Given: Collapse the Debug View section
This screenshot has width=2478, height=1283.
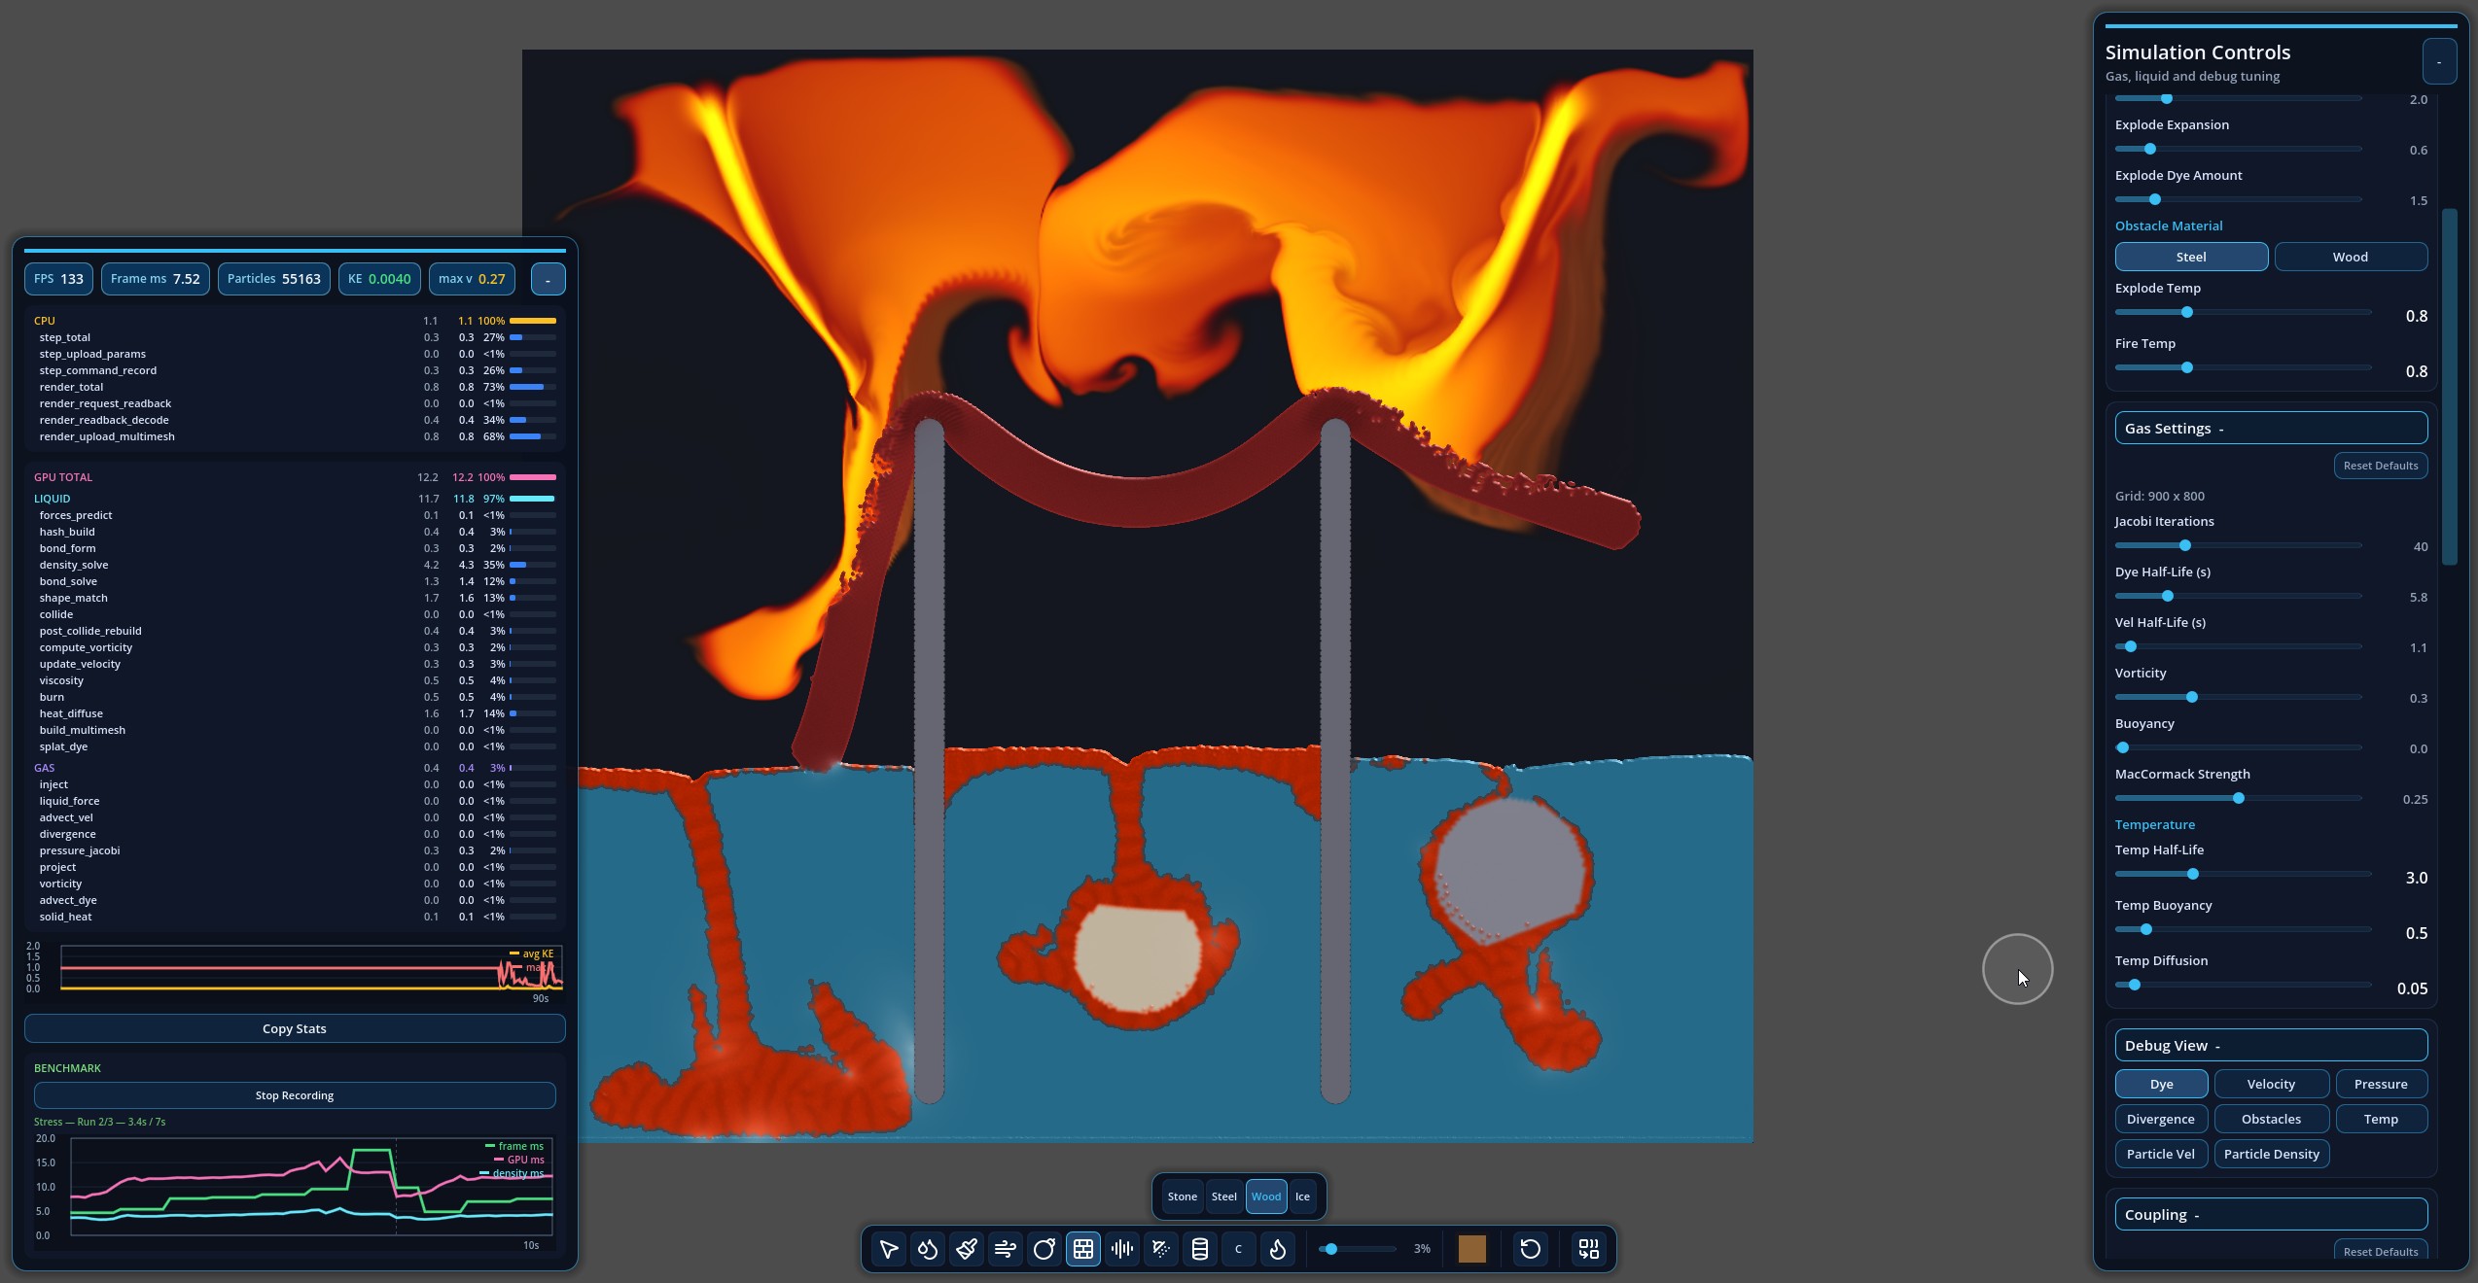Looking at the screenshot, I should pyautogui.click(x=2270, y=1046).
